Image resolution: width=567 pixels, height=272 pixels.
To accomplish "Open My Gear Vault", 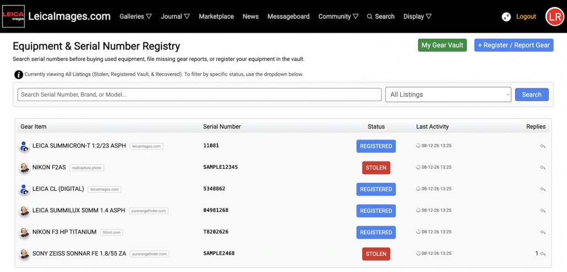I will tap(443, 45).
